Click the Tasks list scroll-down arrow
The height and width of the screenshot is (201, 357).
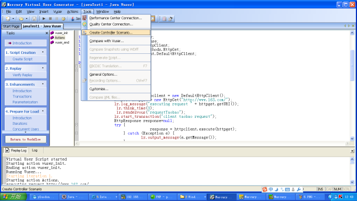coord(26,132)
